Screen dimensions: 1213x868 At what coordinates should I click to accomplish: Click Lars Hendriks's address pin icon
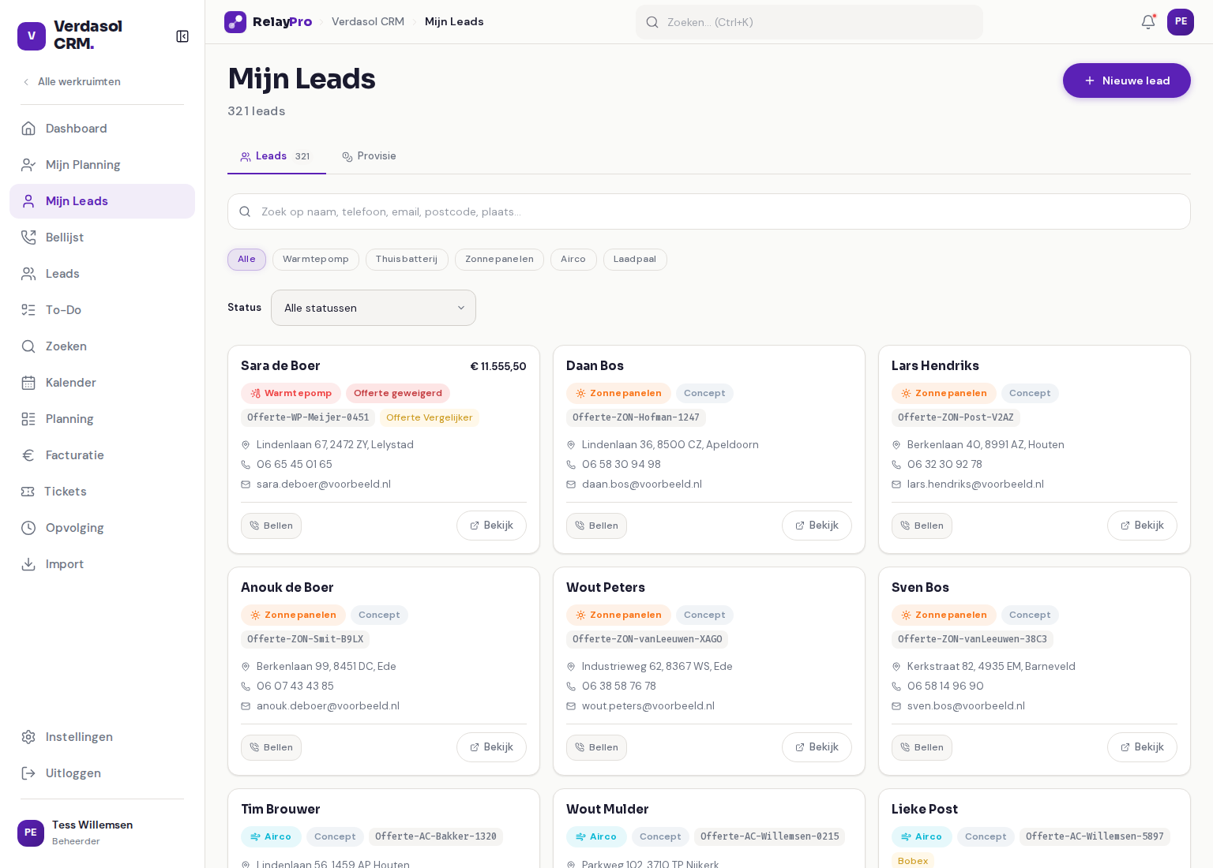pyautogui.click(x=896, y=445)
